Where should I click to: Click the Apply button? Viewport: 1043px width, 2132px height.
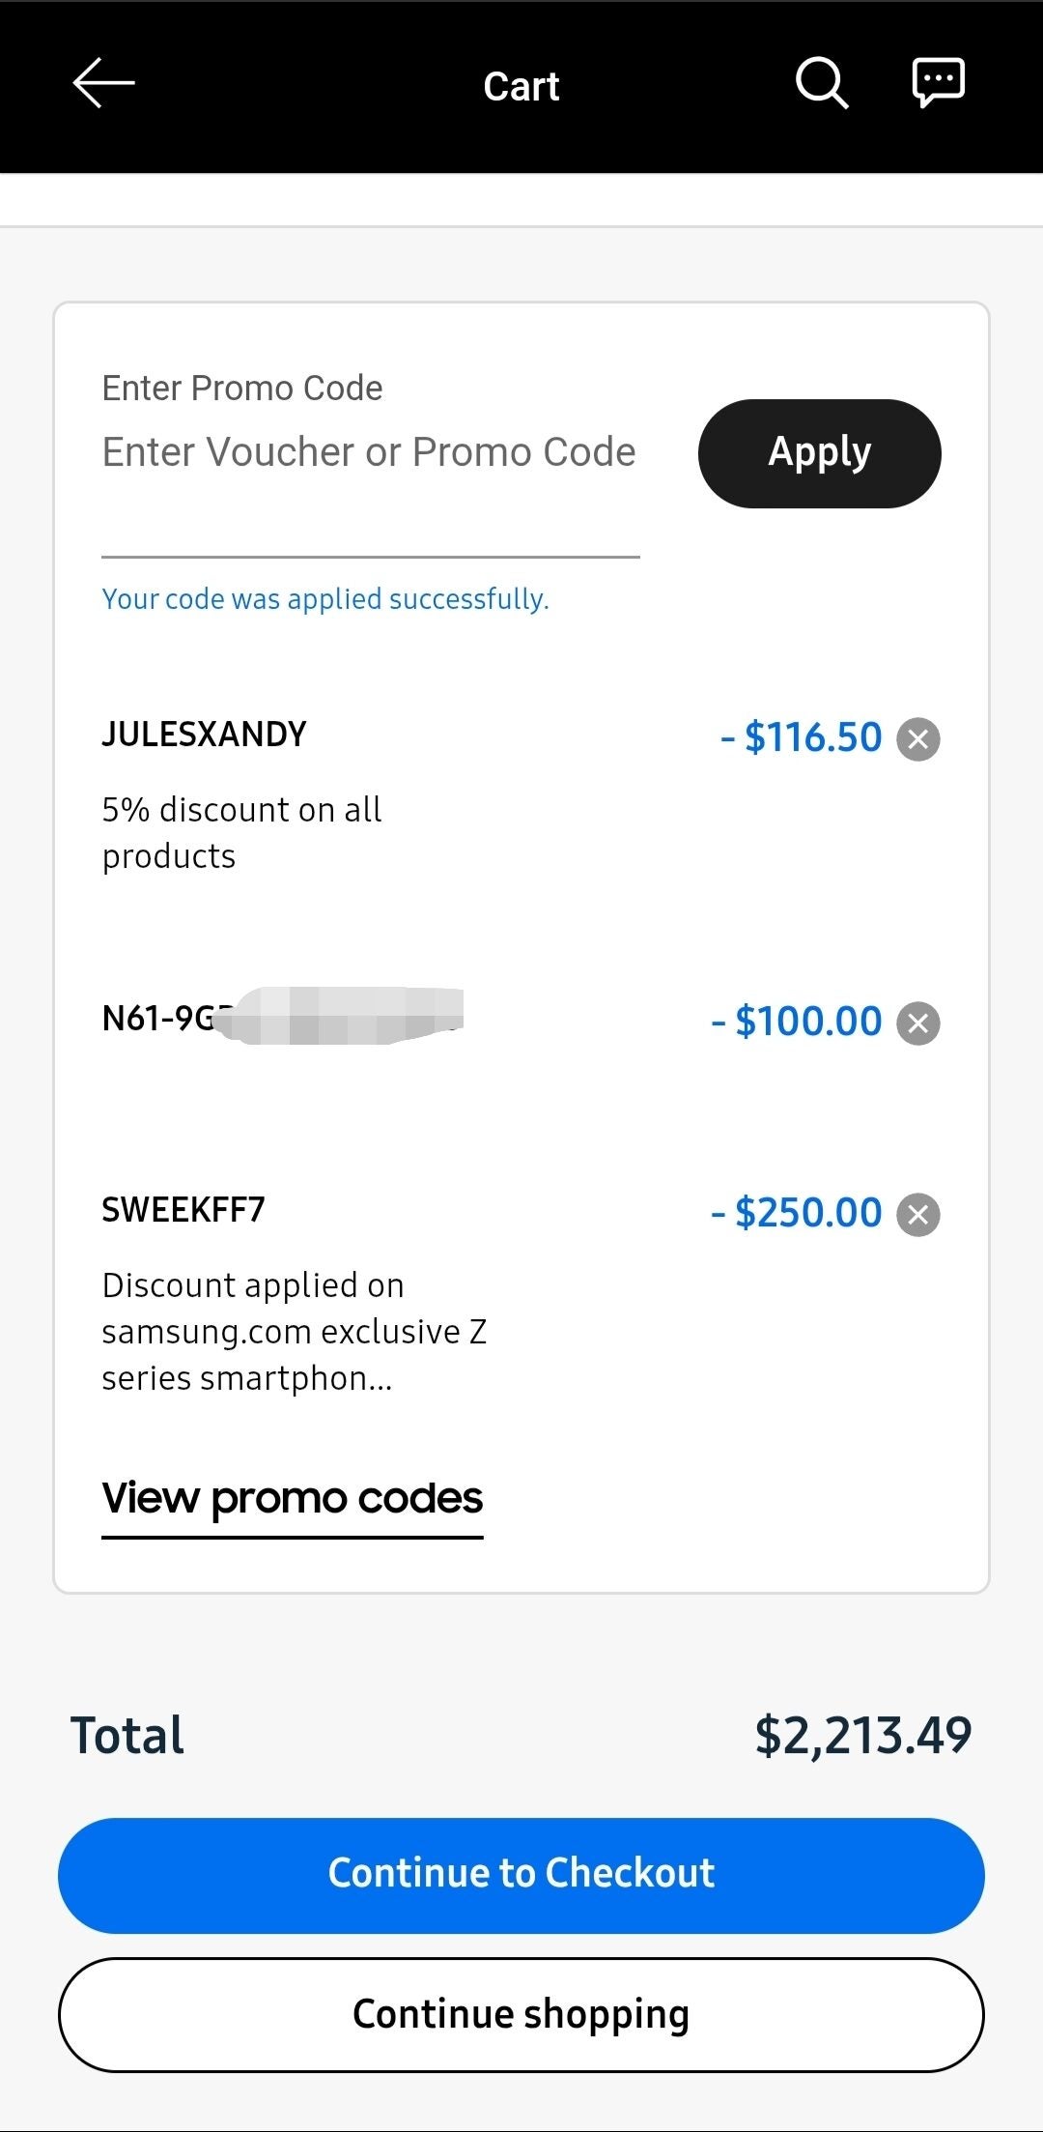click(819, 453)
